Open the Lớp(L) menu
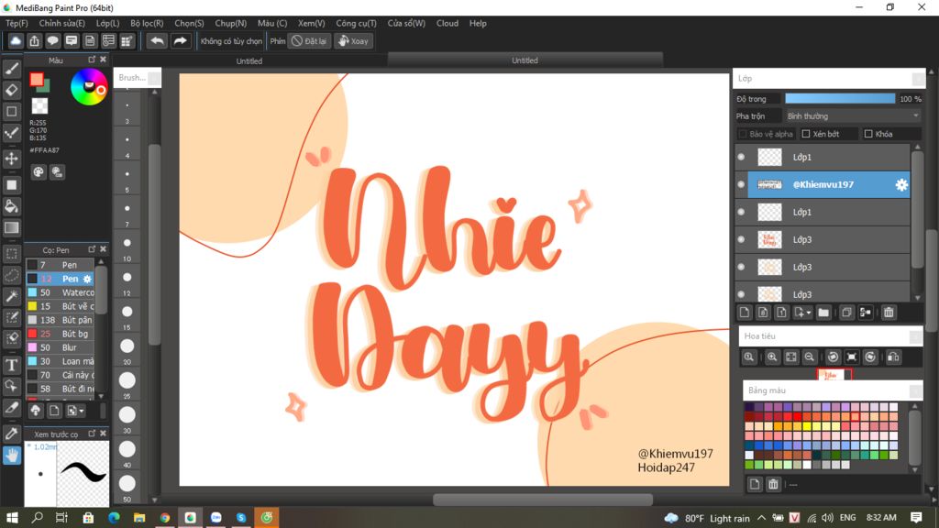This screenshot has height=528, width=939. 108,23
